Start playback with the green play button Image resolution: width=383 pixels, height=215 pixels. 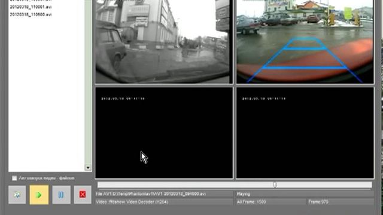39,195
